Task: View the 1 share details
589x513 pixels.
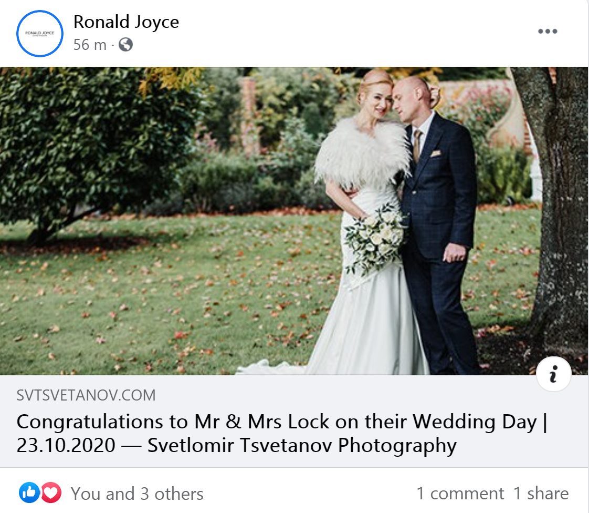Action: (541, 493)
